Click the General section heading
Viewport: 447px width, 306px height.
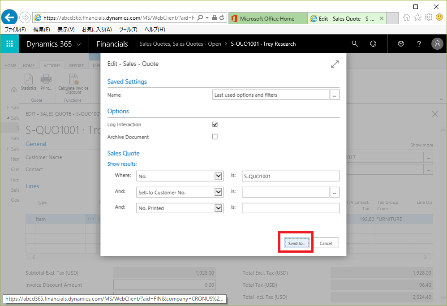[36, 144]
